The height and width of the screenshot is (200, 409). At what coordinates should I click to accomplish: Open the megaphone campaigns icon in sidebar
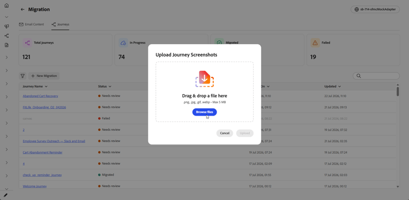click(x=7, y=26)
